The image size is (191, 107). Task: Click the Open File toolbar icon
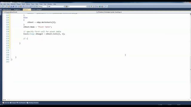[9, 7]
